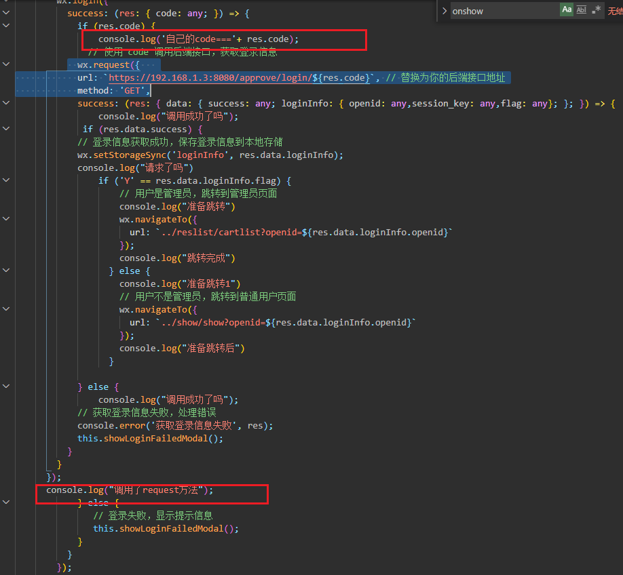Collapse the 'if (res.data.success) {' block

point(6,128)
